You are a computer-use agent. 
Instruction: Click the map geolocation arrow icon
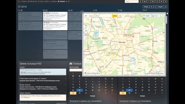[x=86, y=16]
